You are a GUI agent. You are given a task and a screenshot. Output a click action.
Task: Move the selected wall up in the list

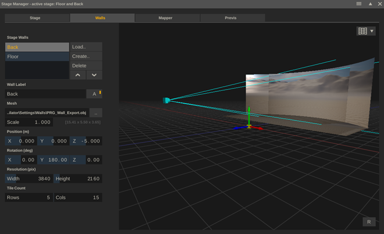(x=78, y=75)
